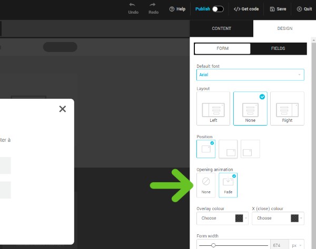
Task: Click the Undo arrow icon
Action: (x=133, y=5)
